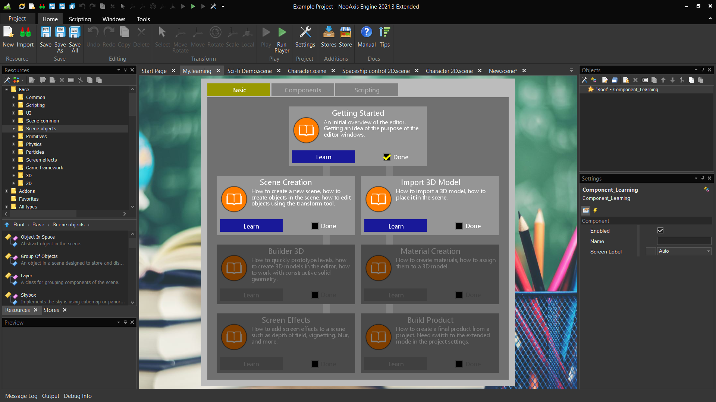This screenshot has height=402, width=716.
Task: Check Done for Scene Creation
Action: 315,226
